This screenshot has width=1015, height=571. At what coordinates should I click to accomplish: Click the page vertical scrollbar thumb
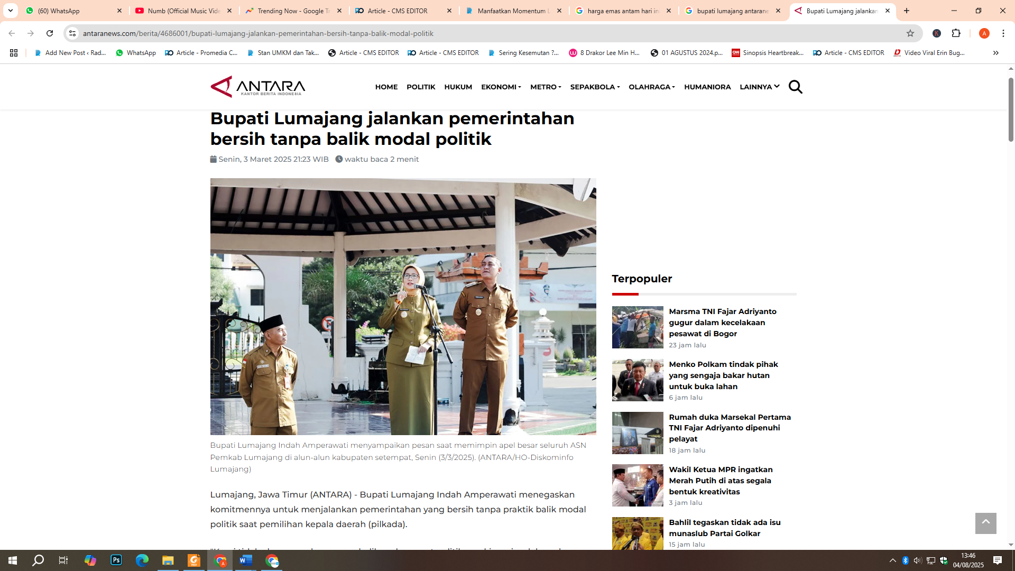pyautogui.click(x=1011, y=109)
